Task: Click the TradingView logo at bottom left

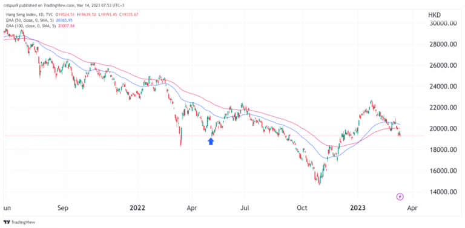Action: 19,222
